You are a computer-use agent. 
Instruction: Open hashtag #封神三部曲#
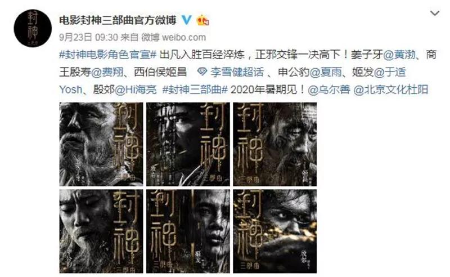(195, 90)
